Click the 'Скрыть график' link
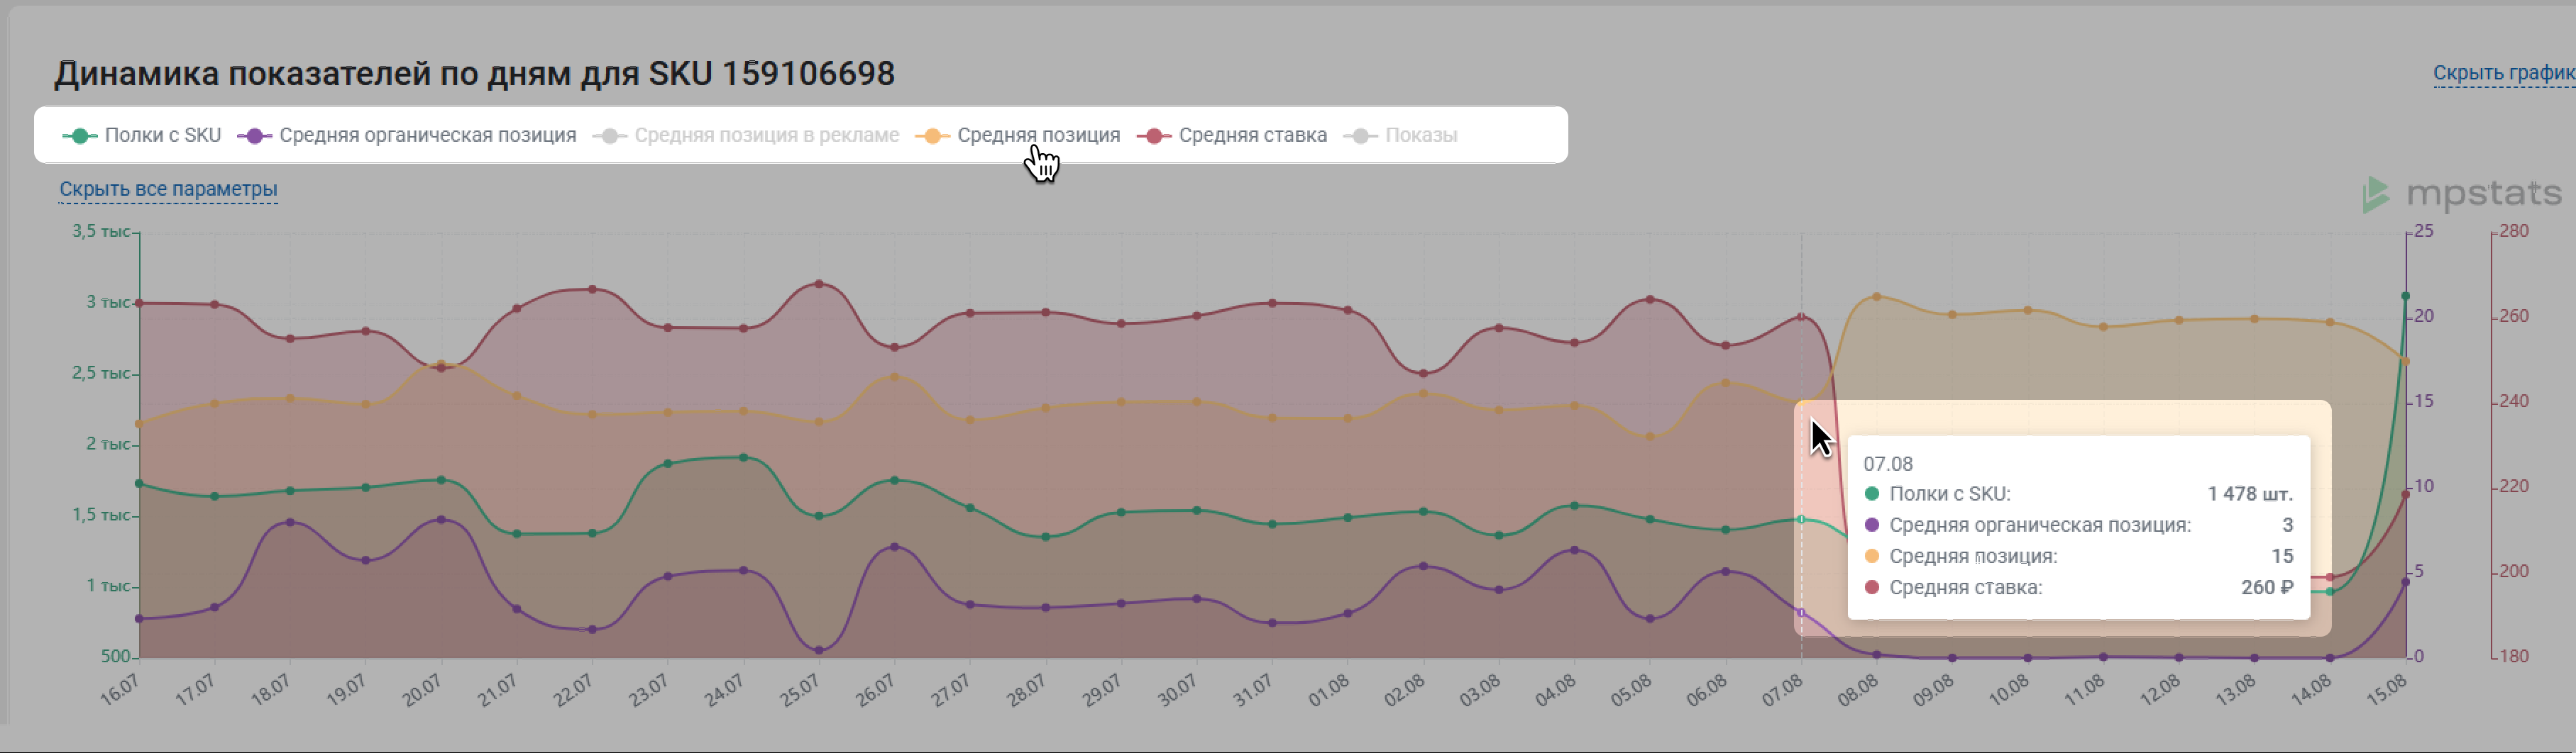Screen dimensions: 2576x753 (x=2503, y=73)
